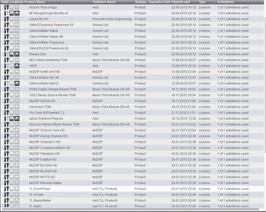Viewport: 266px width, 212px height.
Task: Select the McDSP ML4000 HD row
Action: [x=132, y=171]
